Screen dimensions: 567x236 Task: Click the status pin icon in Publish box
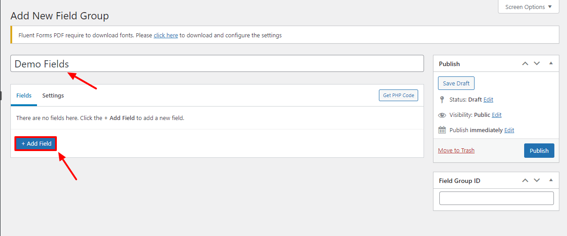[x=442, y=100]
